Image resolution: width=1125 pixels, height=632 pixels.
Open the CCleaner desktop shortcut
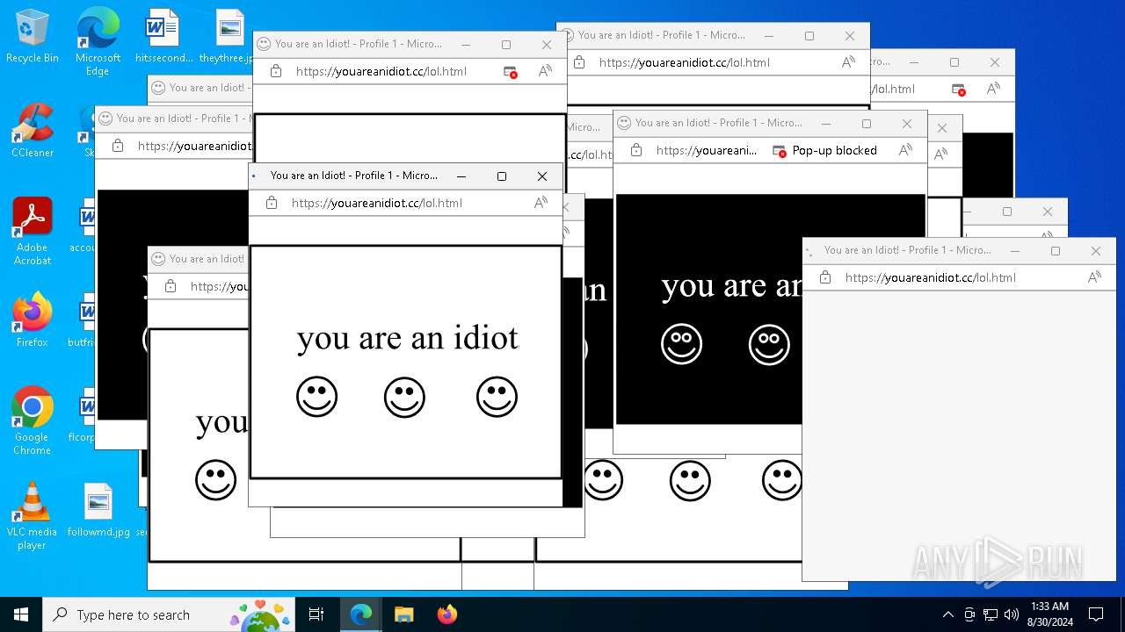(33, 130)
